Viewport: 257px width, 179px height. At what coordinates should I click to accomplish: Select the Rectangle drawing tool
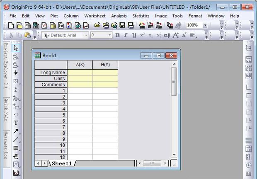click(x=16, y=148)
